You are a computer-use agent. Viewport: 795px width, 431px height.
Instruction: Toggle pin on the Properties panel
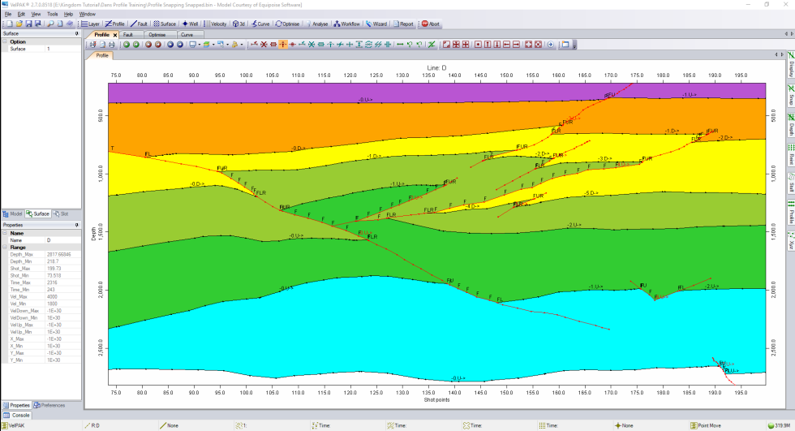tap(76, 225)
